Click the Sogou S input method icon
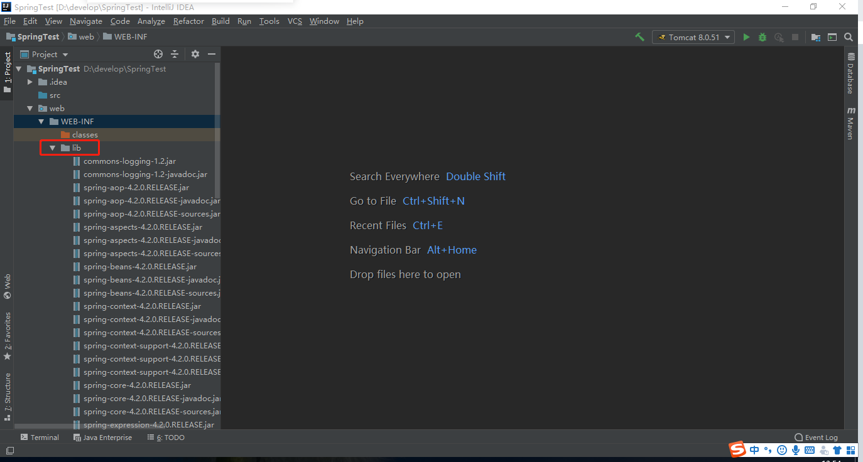Screen dimensions: 863x462 point(737,449)
